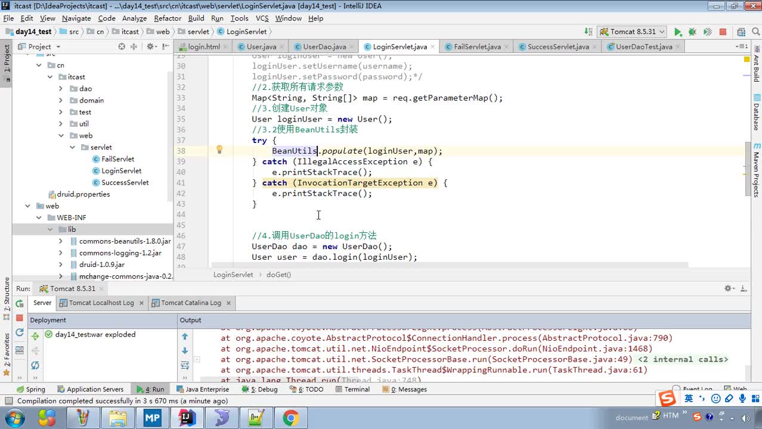Refresh deployment status icon in Deployment column
The height and width of the screenshot is (429, 762).
point(35,365)
